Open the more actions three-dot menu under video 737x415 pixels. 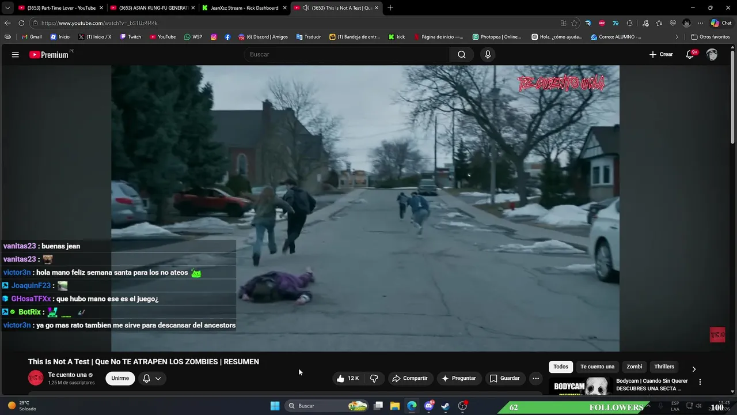[535, 378]
